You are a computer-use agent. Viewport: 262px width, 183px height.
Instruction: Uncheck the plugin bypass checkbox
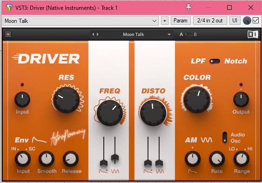(x=255, y=21)
